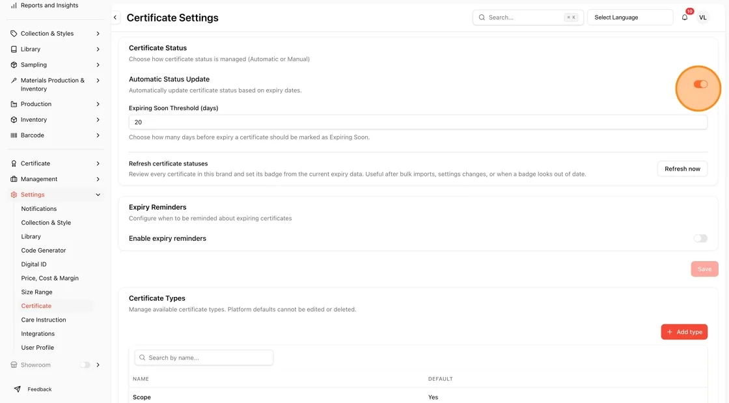Select Certificate under Settings
Image resolution: width=729 pixels, height=403 pixels.
(36, 306)
